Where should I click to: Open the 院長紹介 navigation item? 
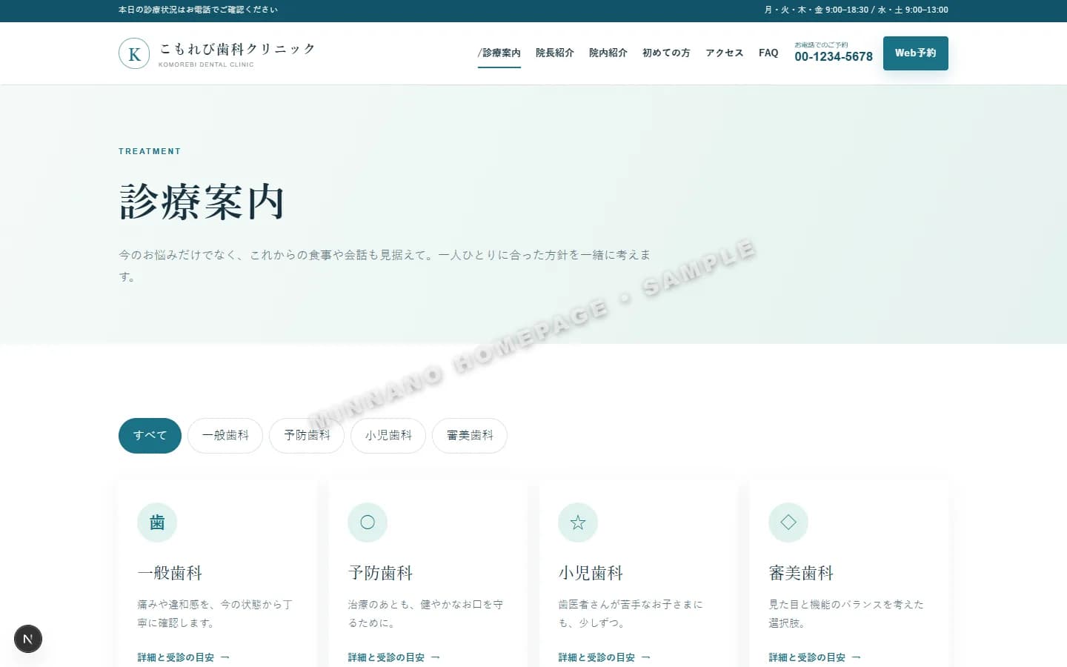click(555, 53)
